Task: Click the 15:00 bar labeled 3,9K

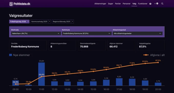Action: pos(93,83)
